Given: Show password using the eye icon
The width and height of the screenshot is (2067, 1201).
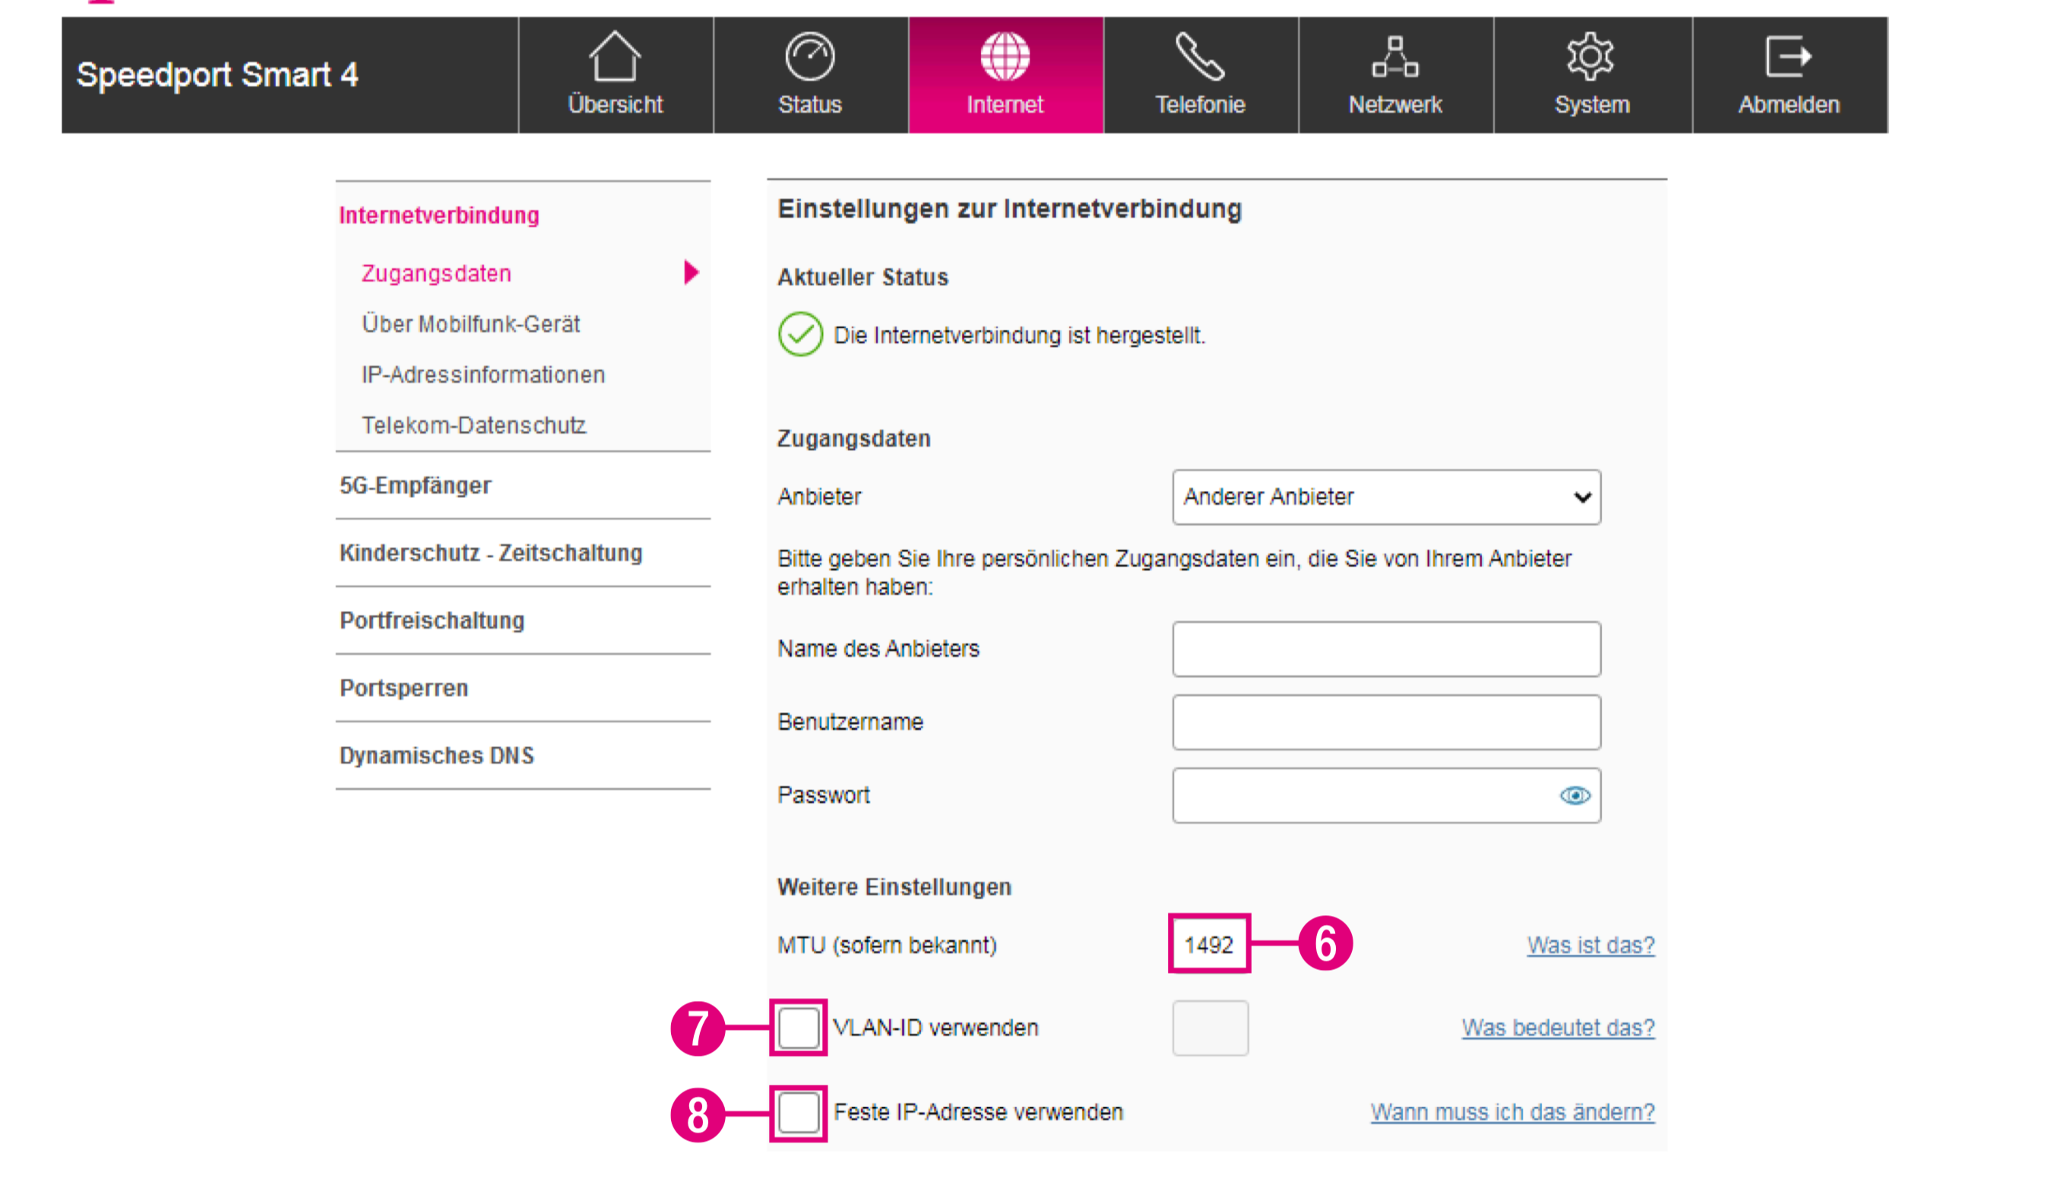Looking at the screenshot, I should (1575, 796).
